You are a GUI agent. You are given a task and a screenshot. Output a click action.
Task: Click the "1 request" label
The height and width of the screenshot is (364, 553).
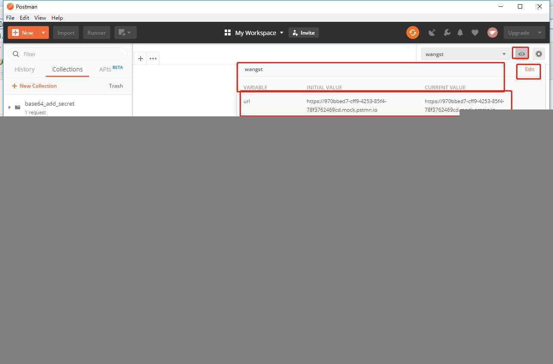35,112
